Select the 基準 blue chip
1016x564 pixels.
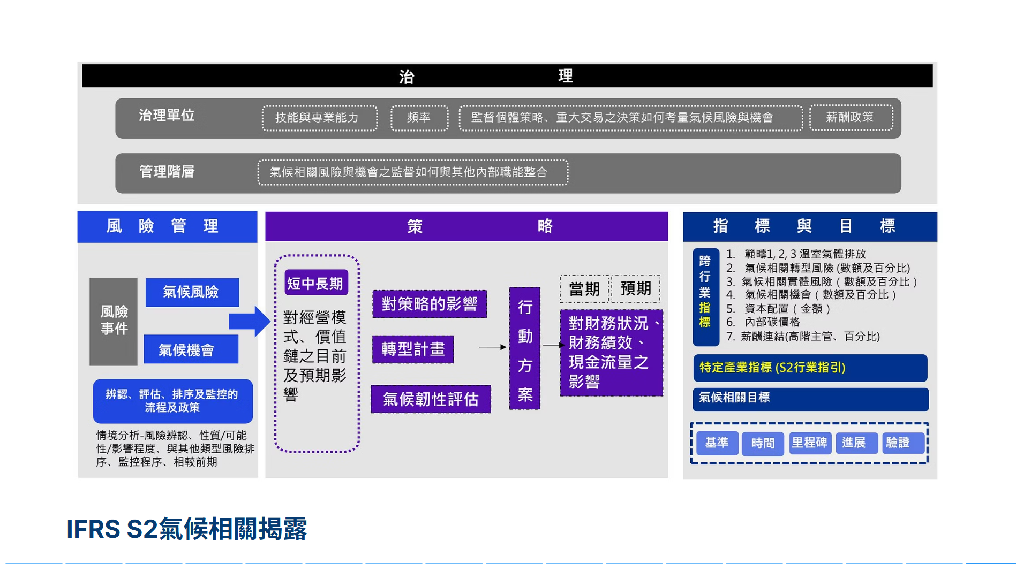click(x=717, y=443)
